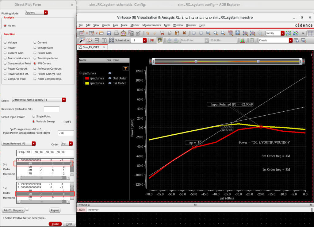Click the copy icon
Screen dimensions: 314x227
click(170, 33)
